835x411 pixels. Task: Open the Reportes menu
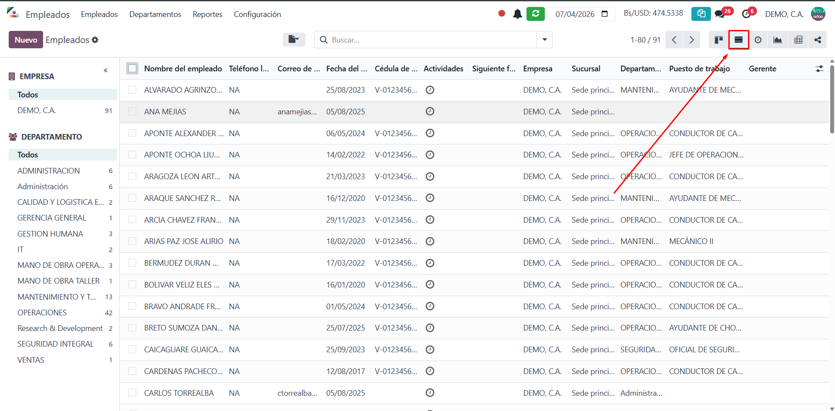click(x=207, y=14)
